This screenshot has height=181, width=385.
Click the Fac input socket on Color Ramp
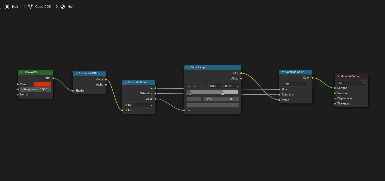coord(184,110)
